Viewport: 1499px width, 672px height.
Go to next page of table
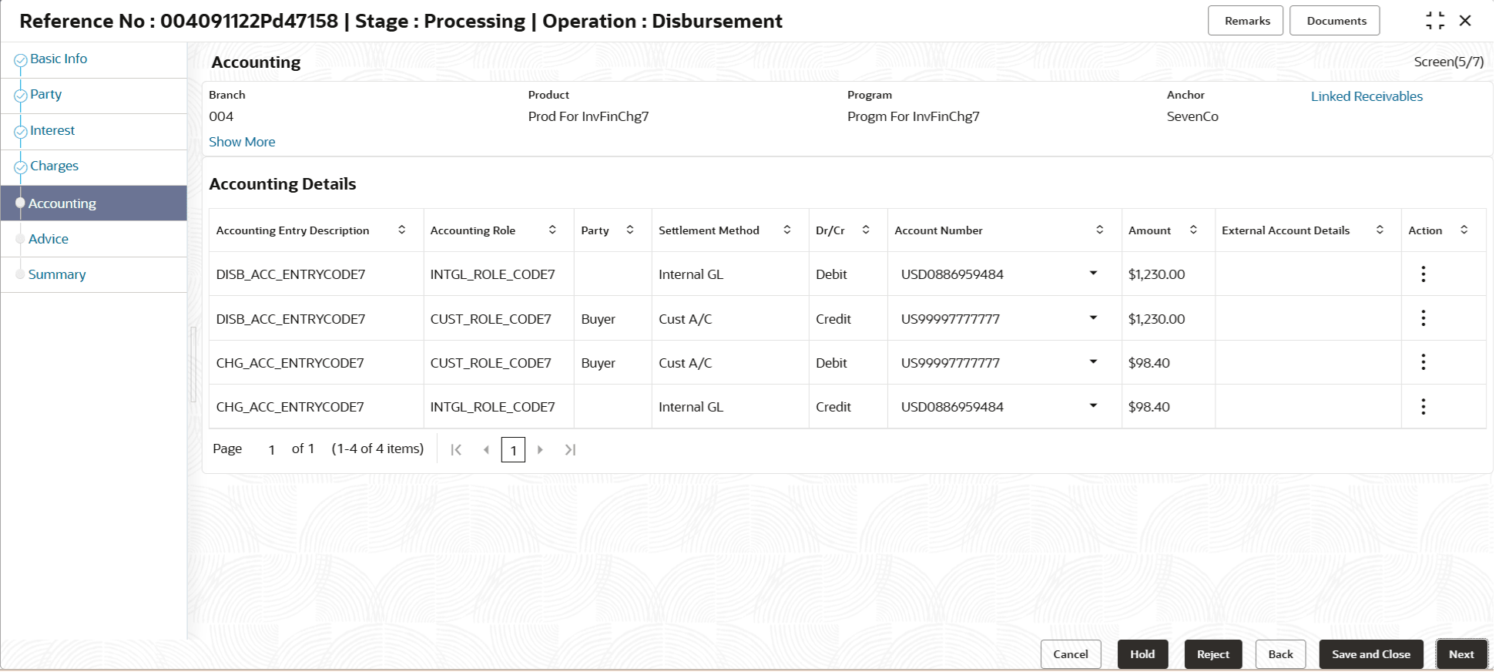coord(540,449)
